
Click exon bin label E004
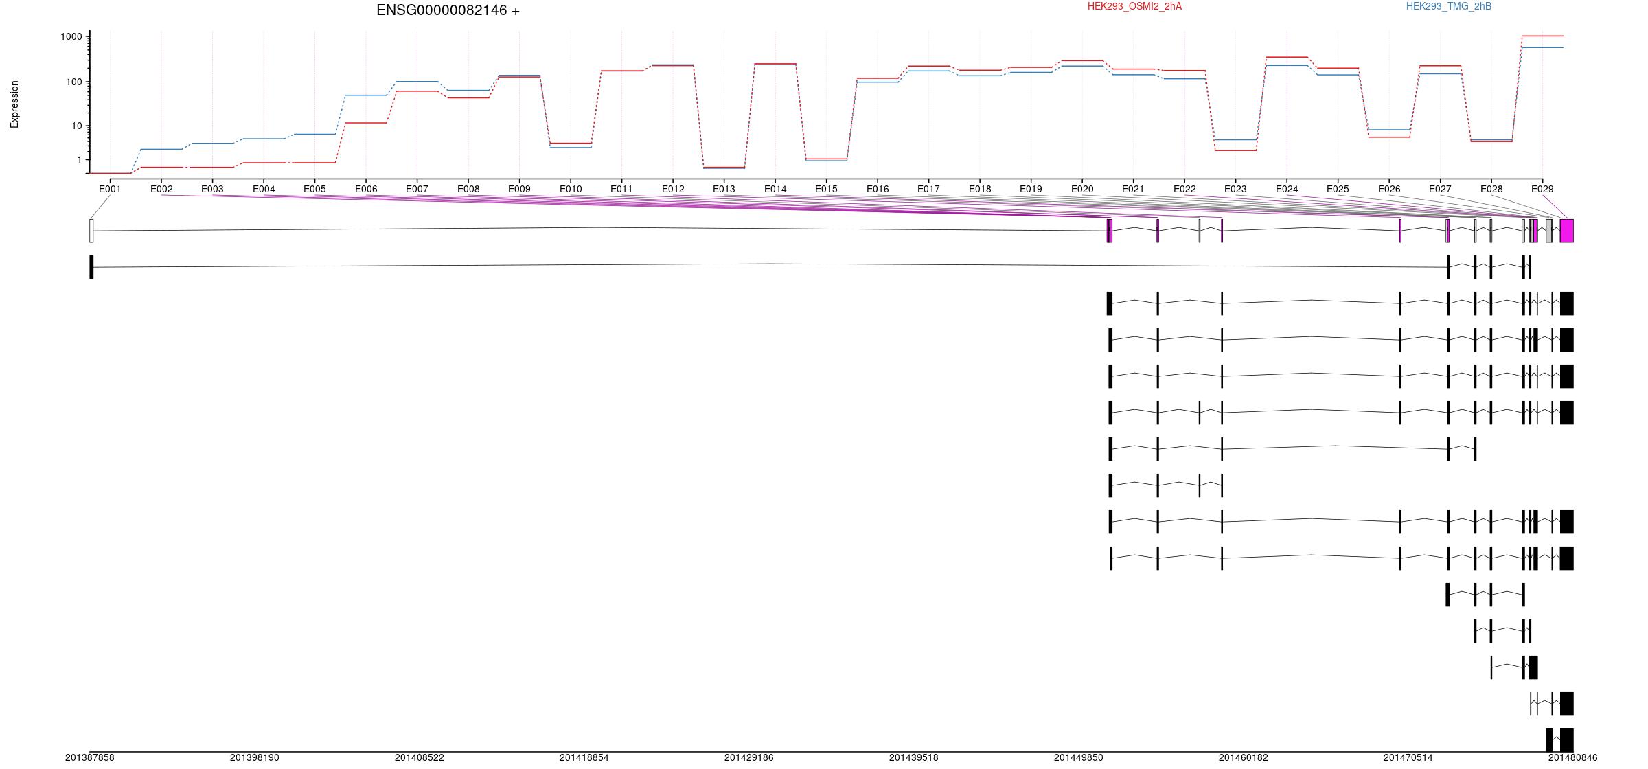(264, 189)
